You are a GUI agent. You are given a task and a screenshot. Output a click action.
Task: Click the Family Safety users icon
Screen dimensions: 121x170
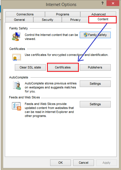16,37
